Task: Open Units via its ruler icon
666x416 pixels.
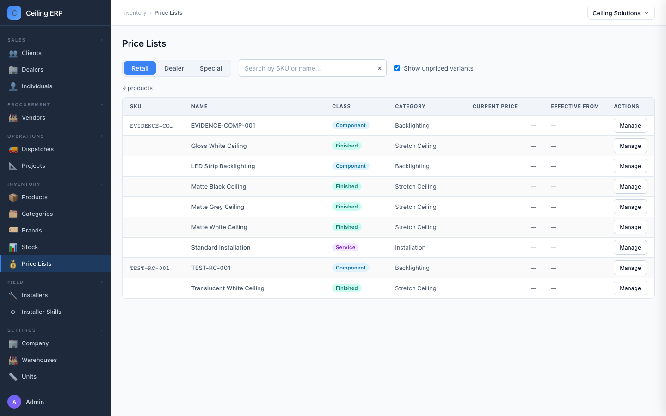Action: [13, 377]
